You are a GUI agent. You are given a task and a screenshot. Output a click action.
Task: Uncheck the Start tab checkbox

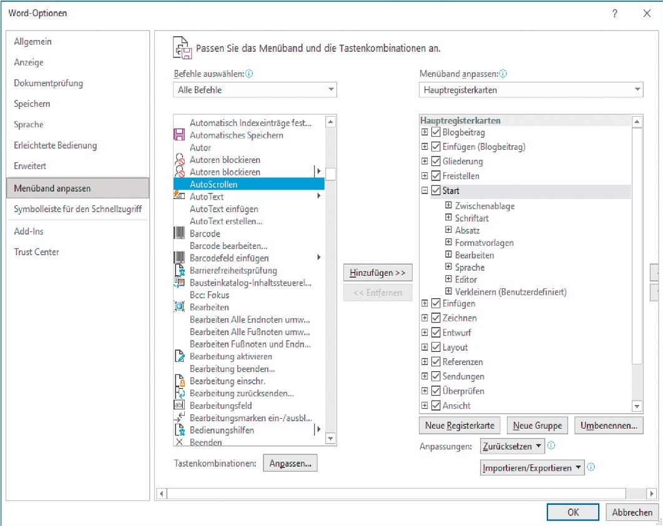click(436, 190)
